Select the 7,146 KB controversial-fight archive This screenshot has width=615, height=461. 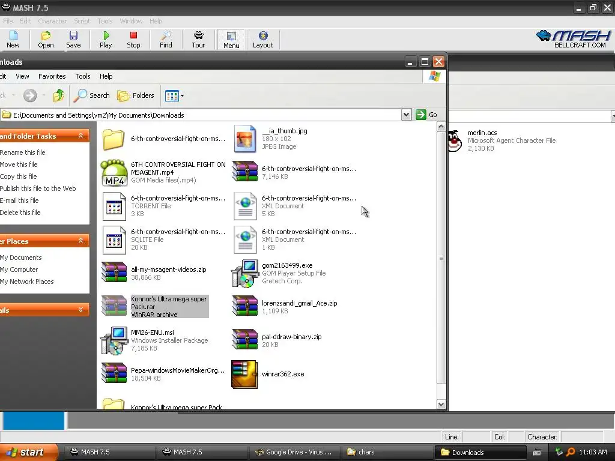tap(294, 172)
